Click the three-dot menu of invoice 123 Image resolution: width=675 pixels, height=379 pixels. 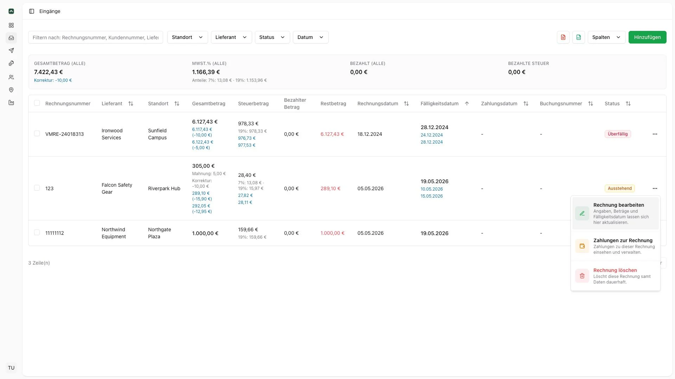655,188
